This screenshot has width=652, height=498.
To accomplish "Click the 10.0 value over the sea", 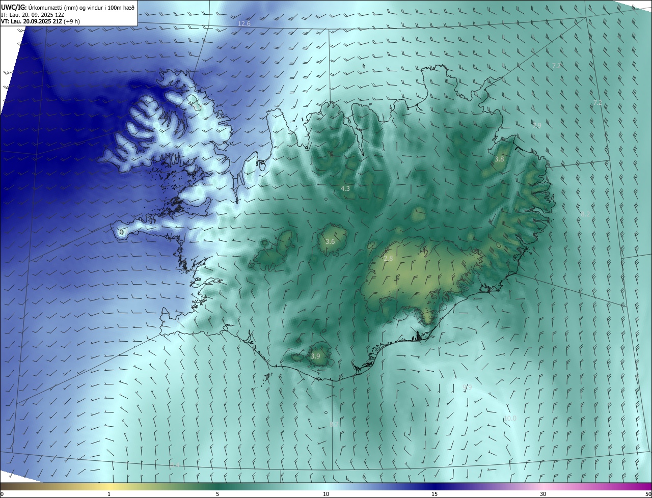I will coord(510,419).
